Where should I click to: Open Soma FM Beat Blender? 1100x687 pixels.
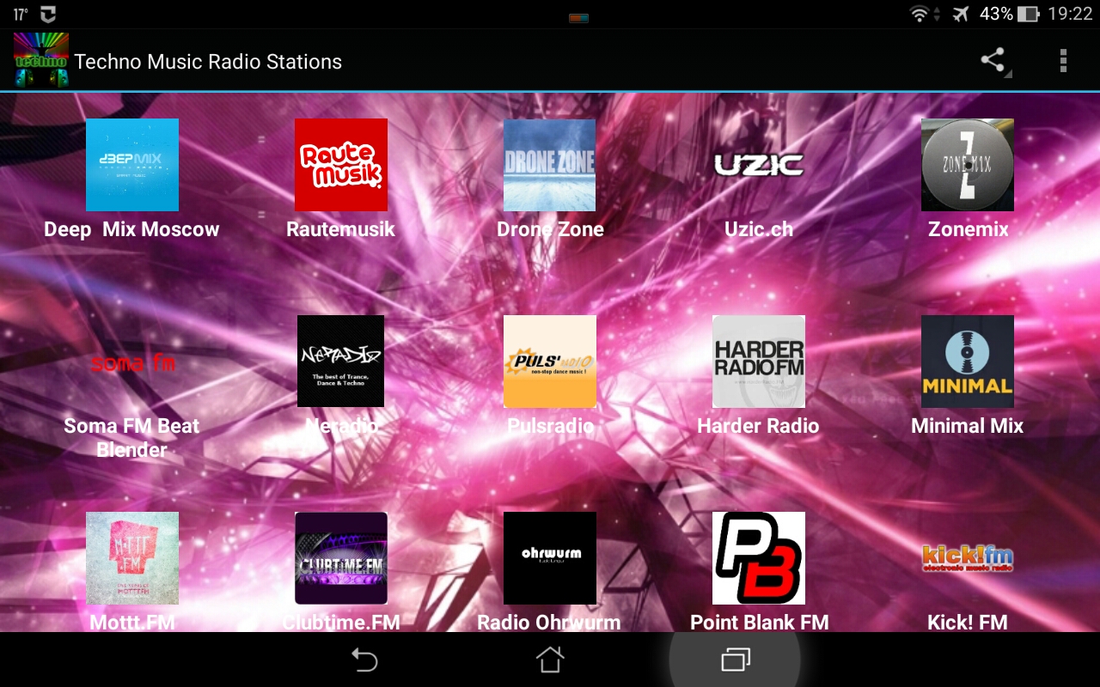pos(131,362)
